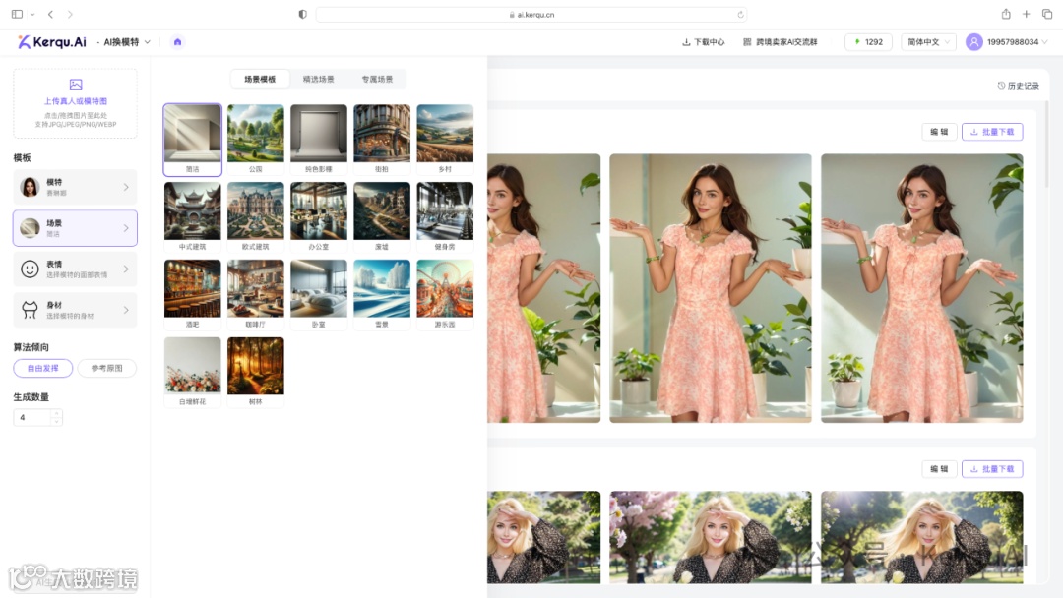
Task: Open the 历史记录 history
Action: [1019, 86]
